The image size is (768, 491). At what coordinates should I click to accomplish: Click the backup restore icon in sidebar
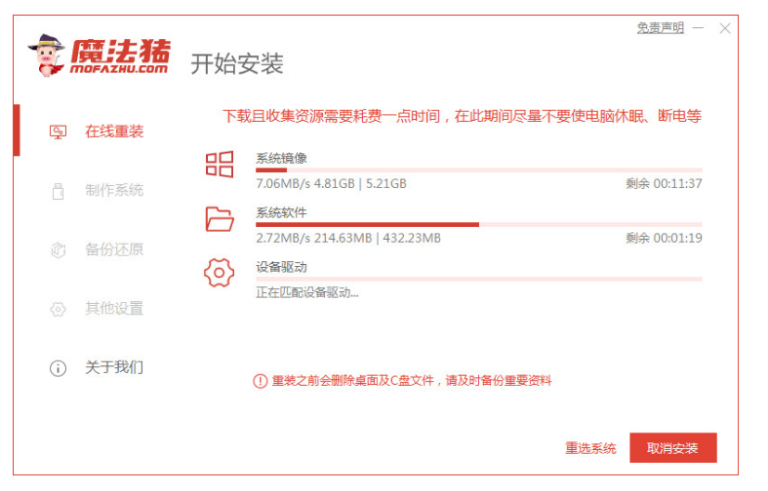tap(58, 250)
